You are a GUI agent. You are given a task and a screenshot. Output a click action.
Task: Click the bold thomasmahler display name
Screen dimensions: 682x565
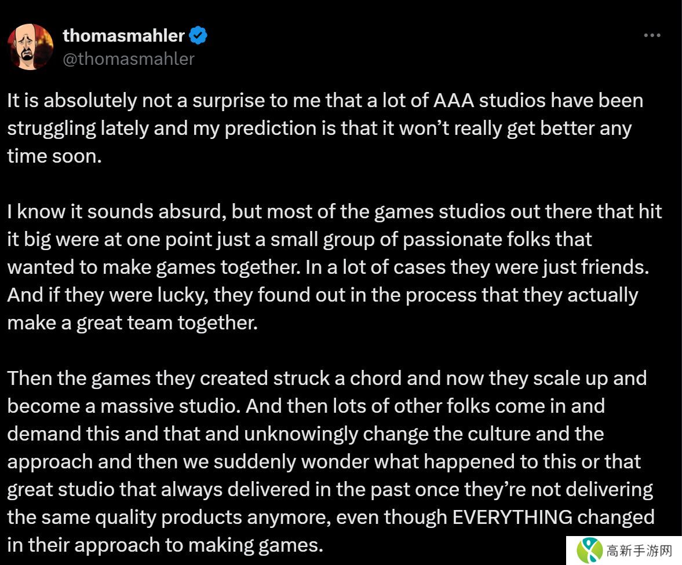point(123,36)
